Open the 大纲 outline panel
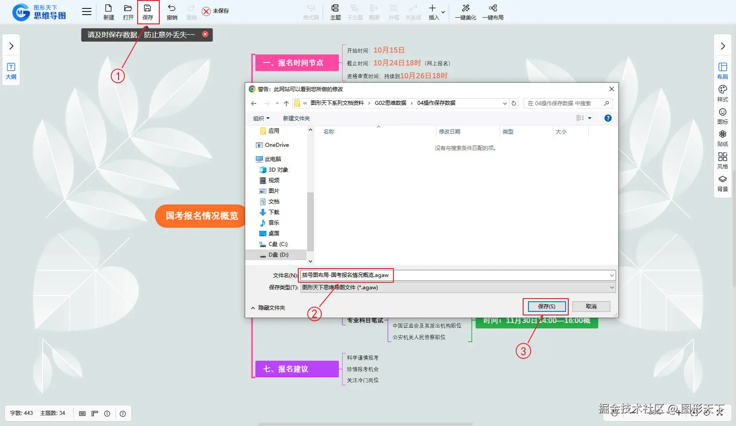Viewport: 736px width, 426px height. (x=11, y=71)
